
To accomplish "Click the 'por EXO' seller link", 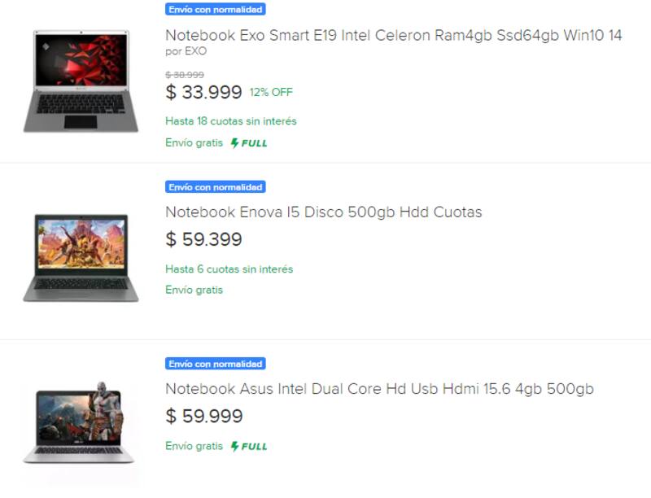I will [x=186, y=51].
